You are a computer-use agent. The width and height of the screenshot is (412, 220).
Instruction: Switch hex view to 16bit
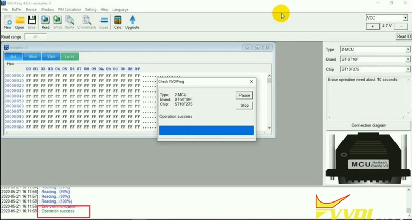pyautogui.click(x=32, y=57)
